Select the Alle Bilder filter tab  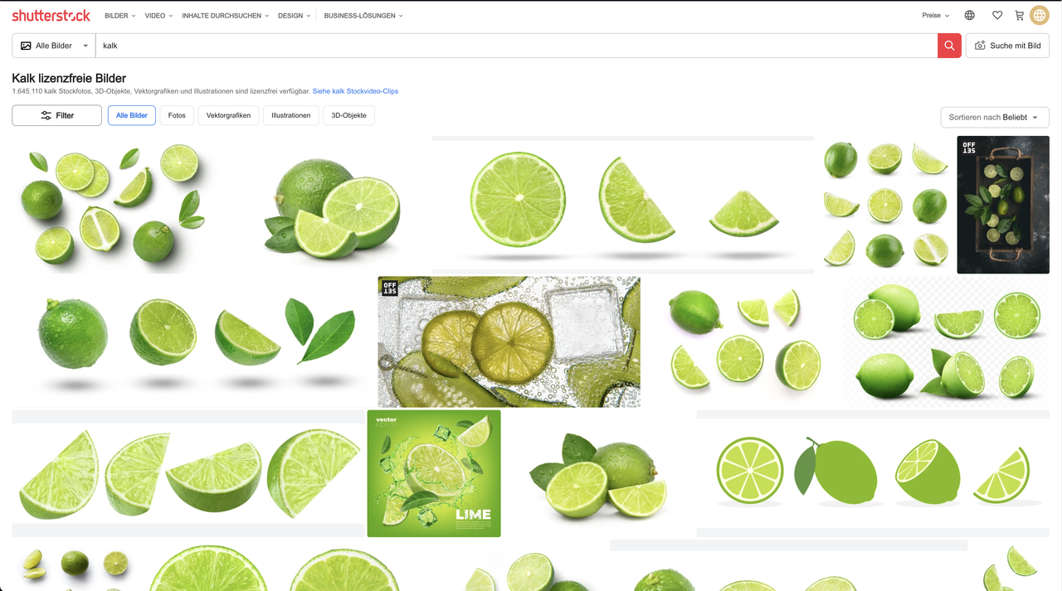pos(132,115)
